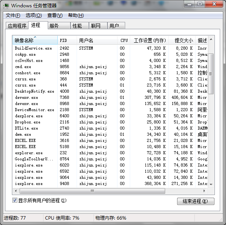The width and height of the screenshot is (226, 225).
Task: Switch to the 服务 tab
Action: [59, 26]
